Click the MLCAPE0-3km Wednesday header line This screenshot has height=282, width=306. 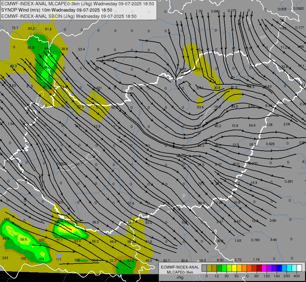click(78, 4)
